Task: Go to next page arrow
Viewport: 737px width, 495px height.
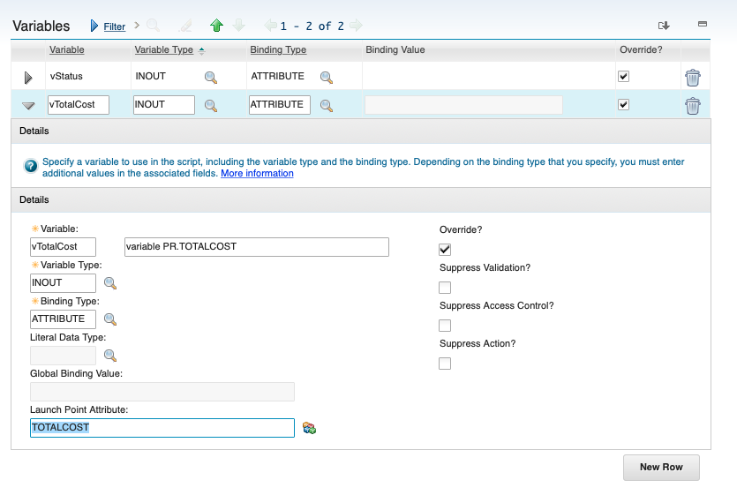Action: [356, 26]
